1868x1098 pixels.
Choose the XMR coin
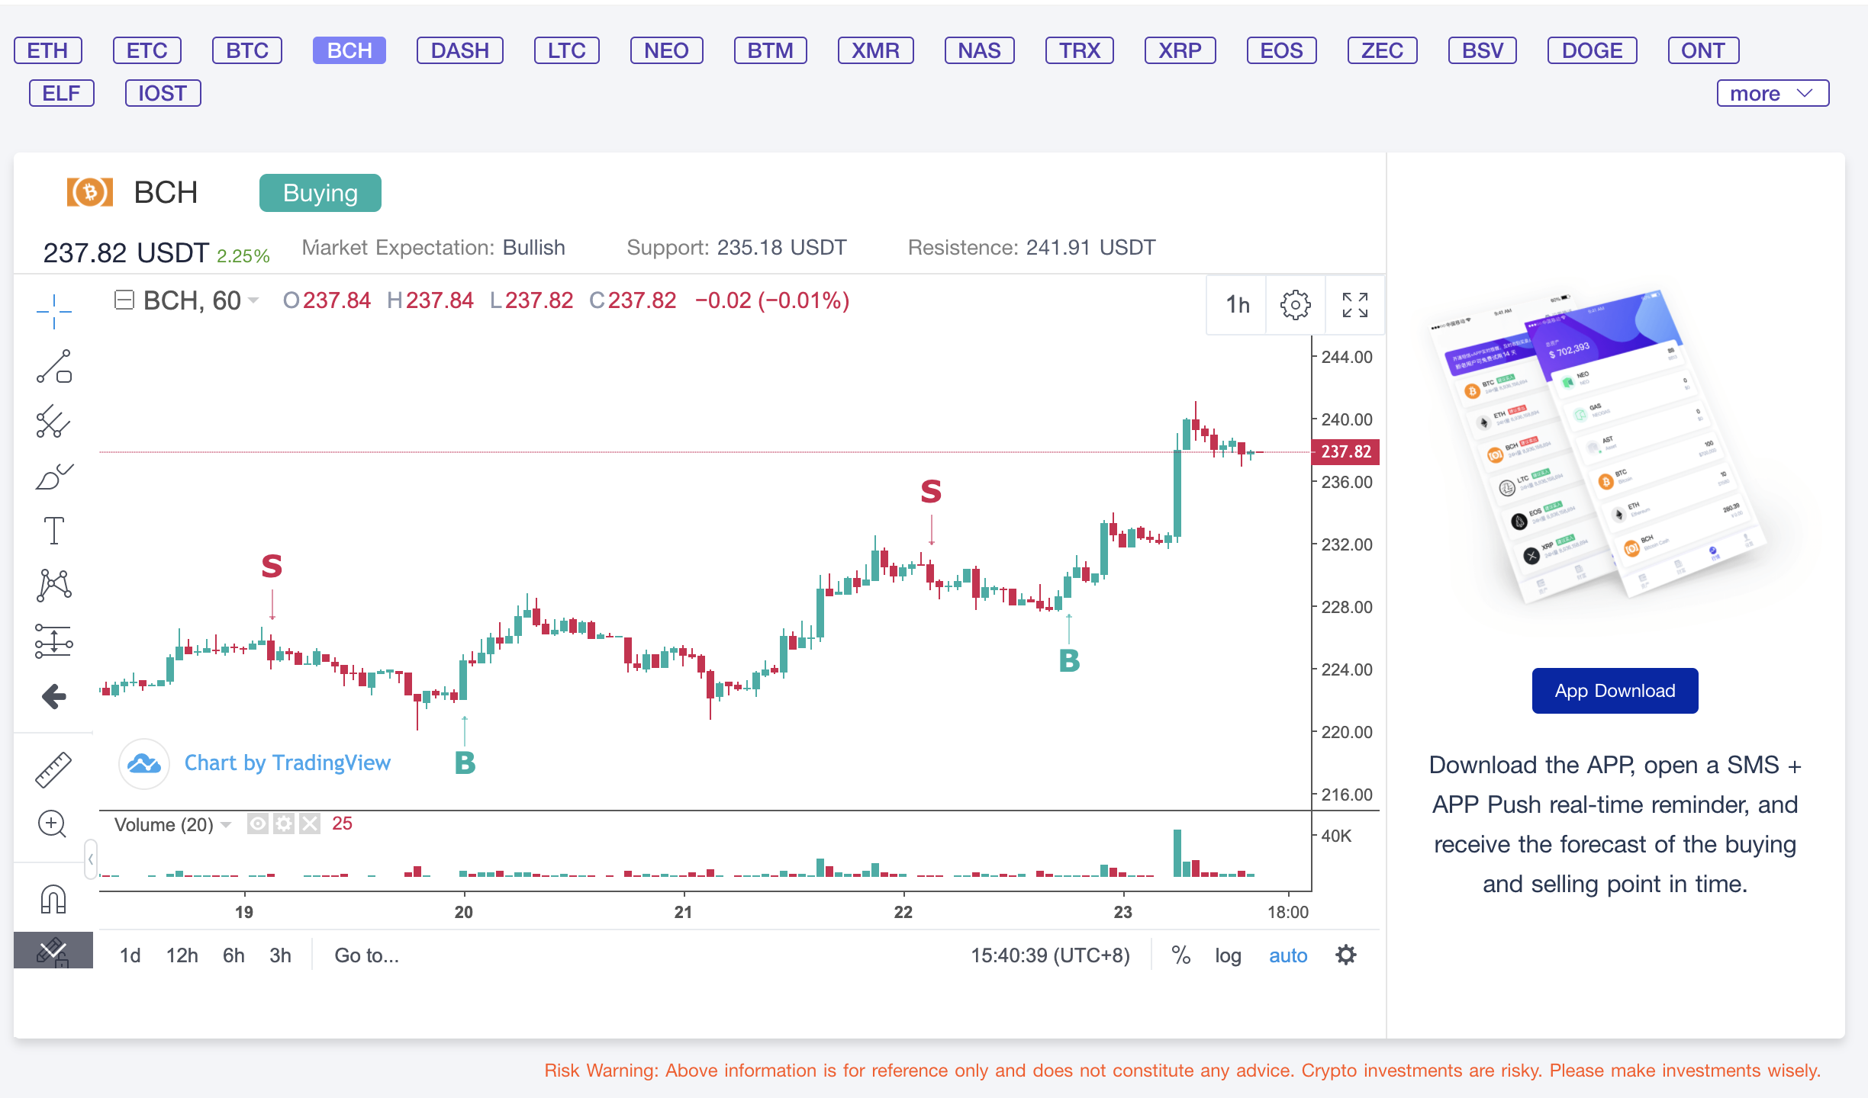pos(876,50)
